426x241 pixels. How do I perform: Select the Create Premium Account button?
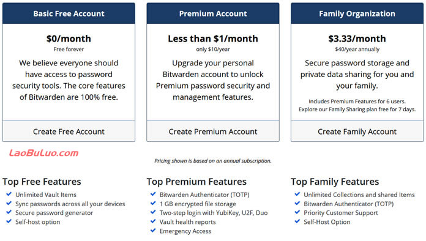213,132
